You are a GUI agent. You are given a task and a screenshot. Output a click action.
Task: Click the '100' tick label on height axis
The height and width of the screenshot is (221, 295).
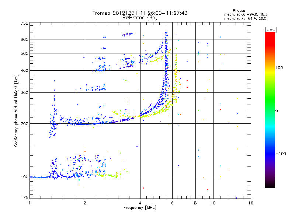coord(25,177)
